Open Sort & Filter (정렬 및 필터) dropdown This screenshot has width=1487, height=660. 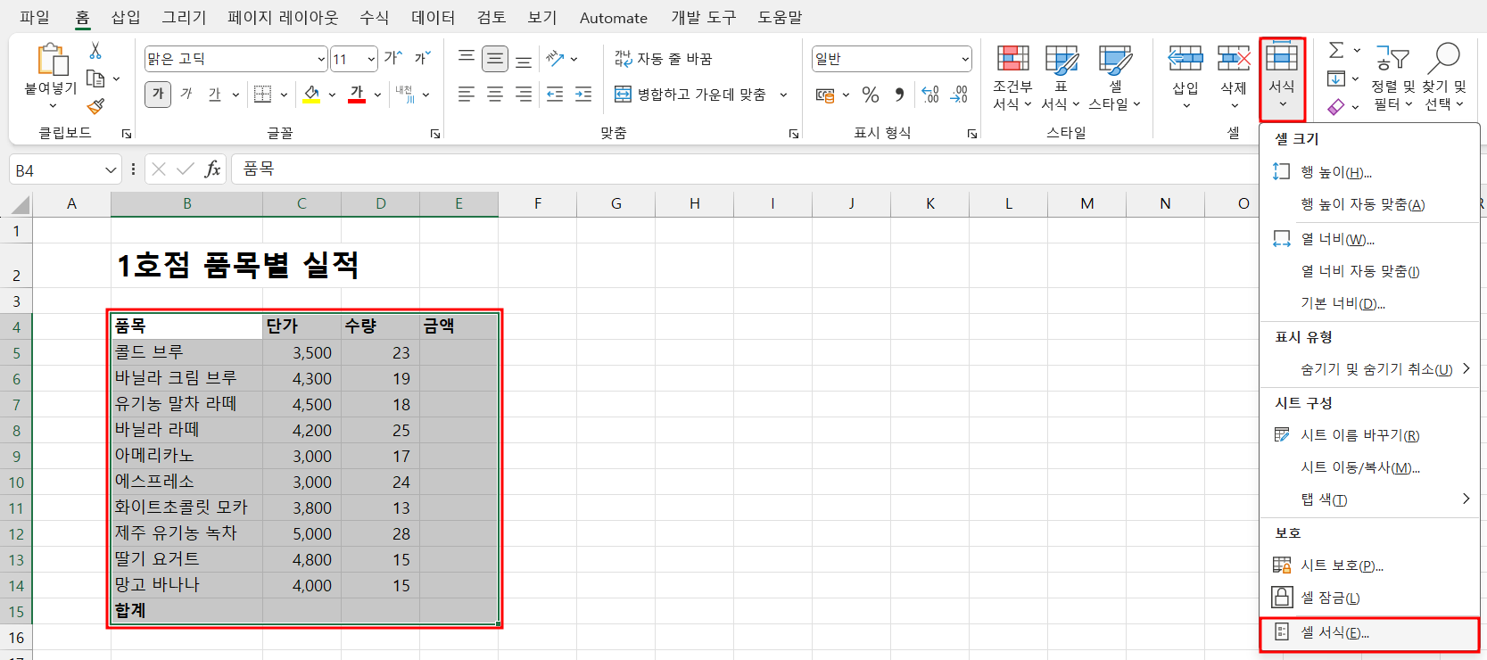pyautogui.click(x=1392, y=78)
